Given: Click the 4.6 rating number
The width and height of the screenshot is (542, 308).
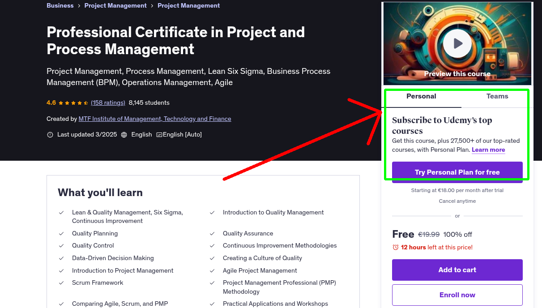Looking at the screenshot, I should (x=51, y=103).
